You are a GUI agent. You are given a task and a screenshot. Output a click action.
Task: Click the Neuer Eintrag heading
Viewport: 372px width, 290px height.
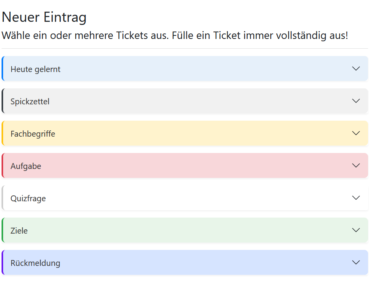(x=44, y=17)
